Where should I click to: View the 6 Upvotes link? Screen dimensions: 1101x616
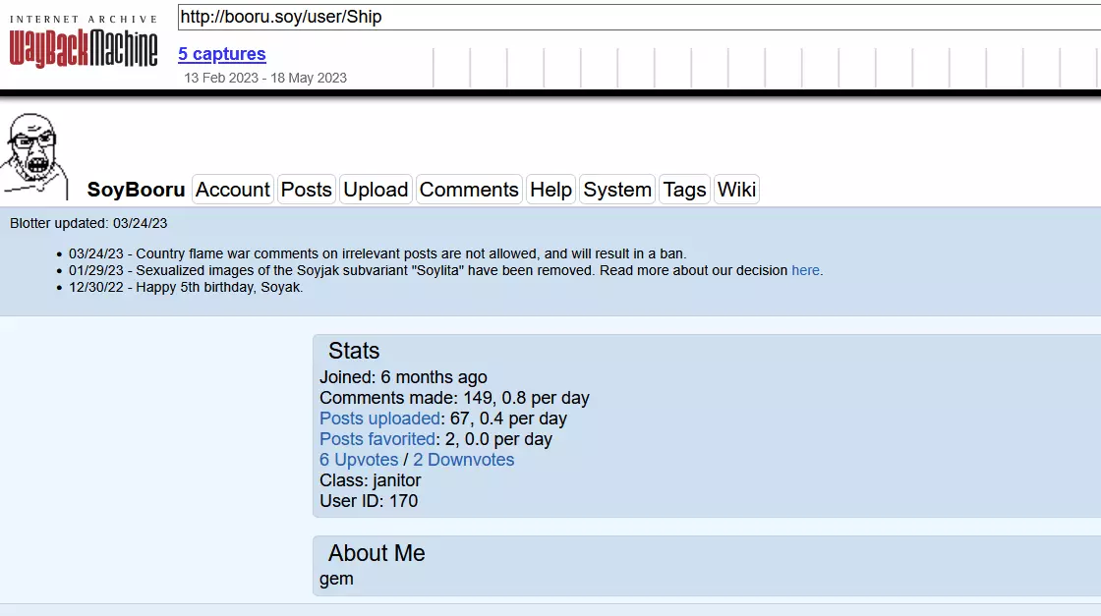359,460
